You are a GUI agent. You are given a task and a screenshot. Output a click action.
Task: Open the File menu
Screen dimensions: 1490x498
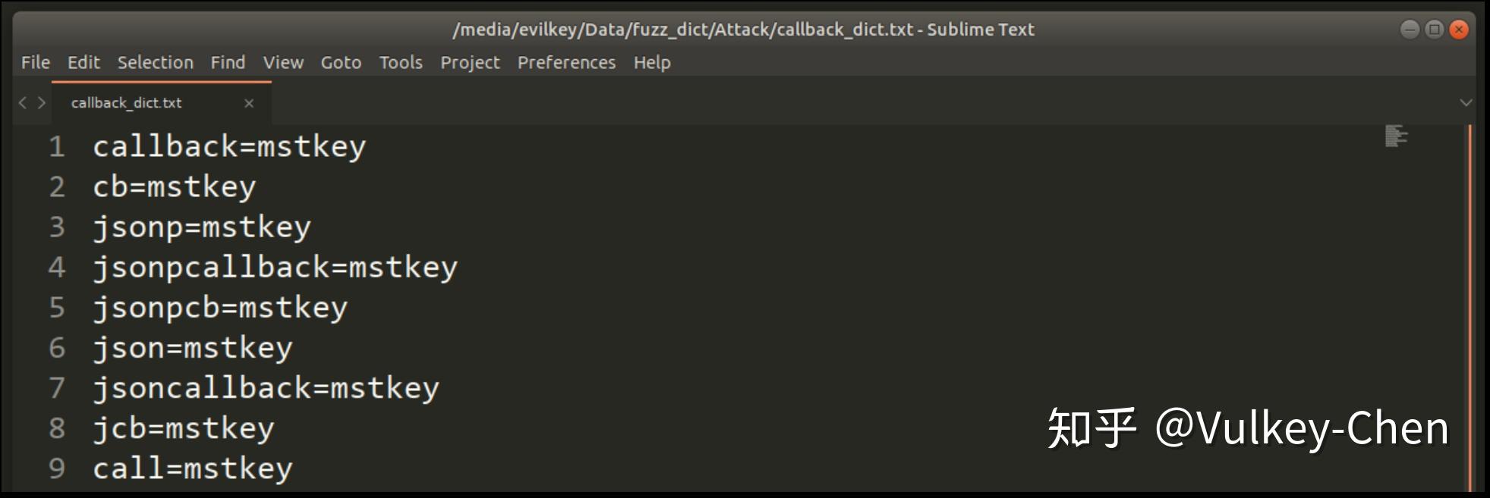[36, 62]
